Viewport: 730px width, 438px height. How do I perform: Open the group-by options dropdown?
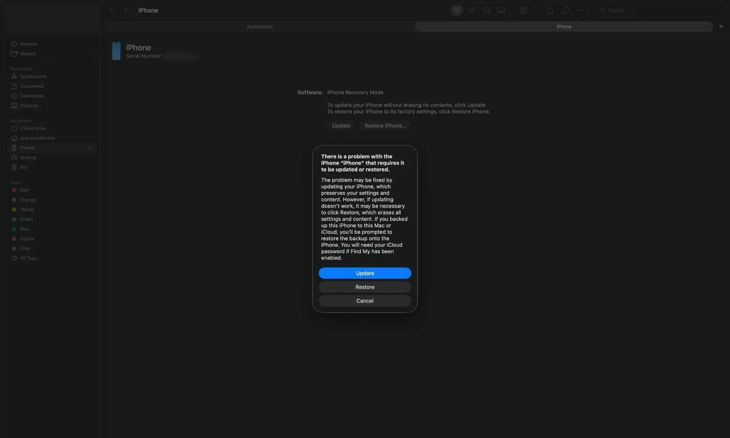pyautogui.click(x=526, y=10)
